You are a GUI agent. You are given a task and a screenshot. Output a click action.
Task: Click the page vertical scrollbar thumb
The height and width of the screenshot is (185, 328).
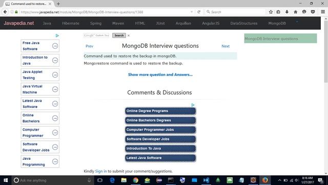click(326, 51)
